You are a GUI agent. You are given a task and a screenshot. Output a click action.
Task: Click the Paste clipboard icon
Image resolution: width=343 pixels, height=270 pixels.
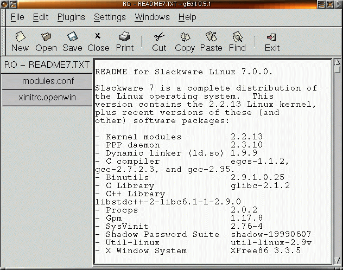pos(211,37)
